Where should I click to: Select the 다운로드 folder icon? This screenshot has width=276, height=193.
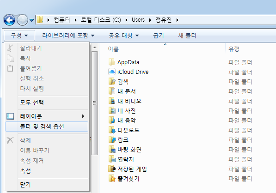112,130
